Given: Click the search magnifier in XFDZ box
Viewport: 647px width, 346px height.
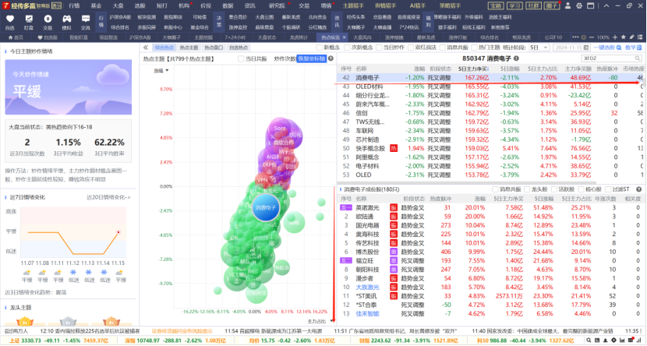Looking at the screenshot, I should click(638, 58).
